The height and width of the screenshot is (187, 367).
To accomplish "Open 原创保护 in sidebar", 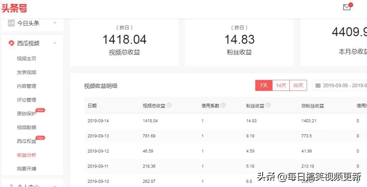I will 26,114.
